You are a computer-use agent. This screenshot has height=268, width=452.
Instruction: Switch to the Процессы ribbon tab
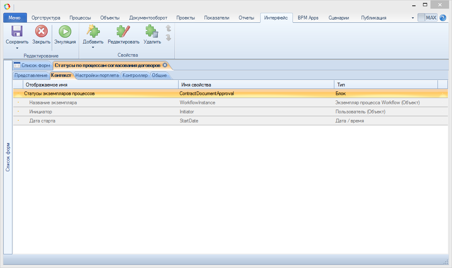(80, 18)
